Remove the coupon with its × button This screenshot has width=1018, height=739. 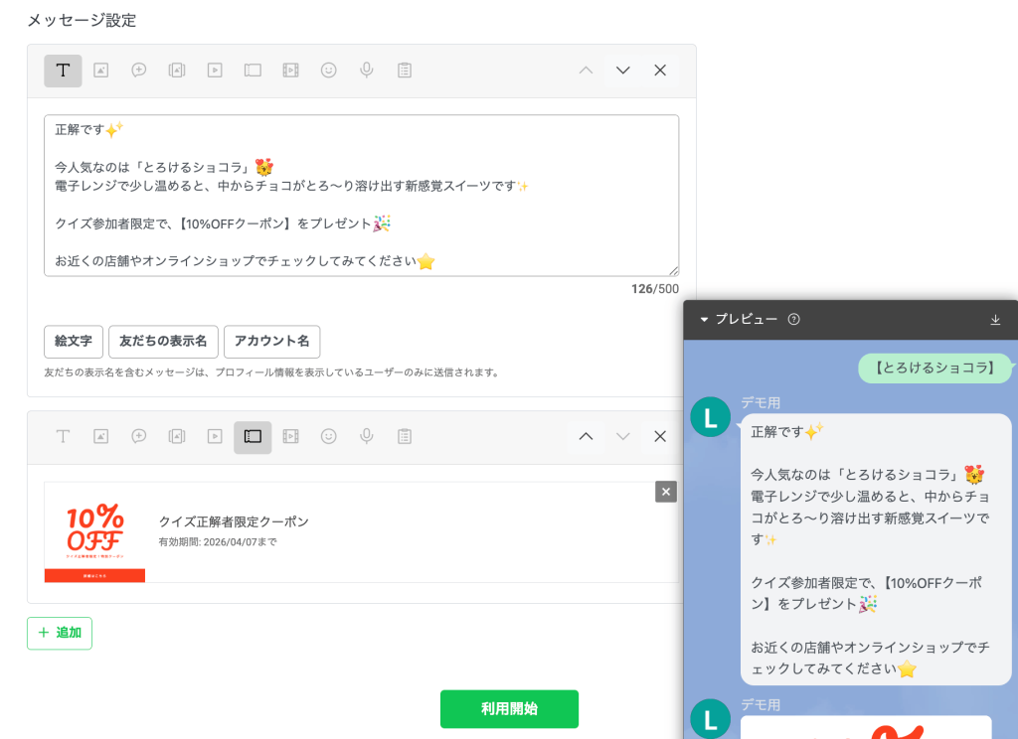tap(666, 491)
